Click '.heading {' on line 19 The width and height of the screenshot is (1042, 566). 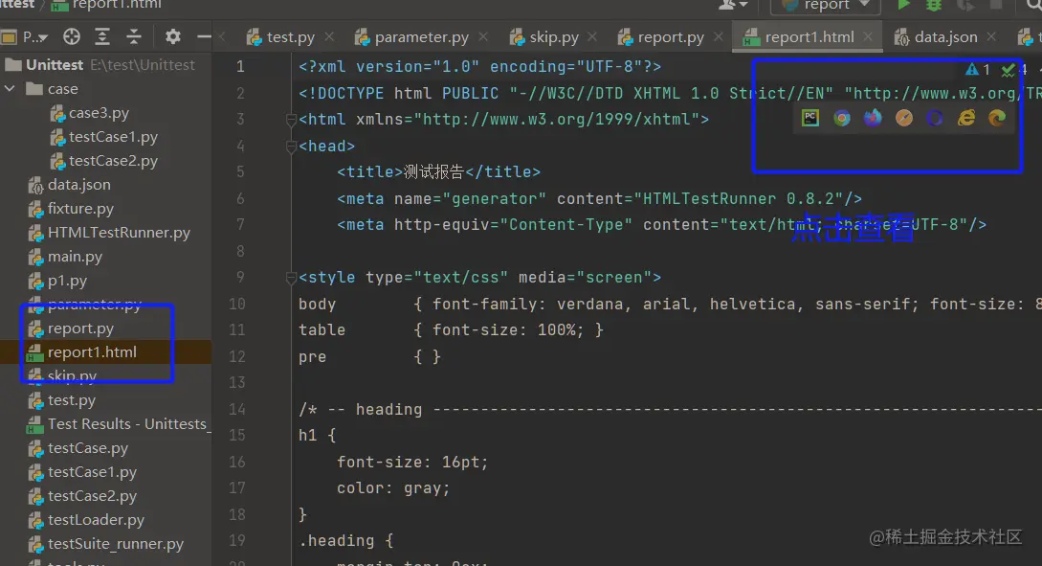pos(345,541)
